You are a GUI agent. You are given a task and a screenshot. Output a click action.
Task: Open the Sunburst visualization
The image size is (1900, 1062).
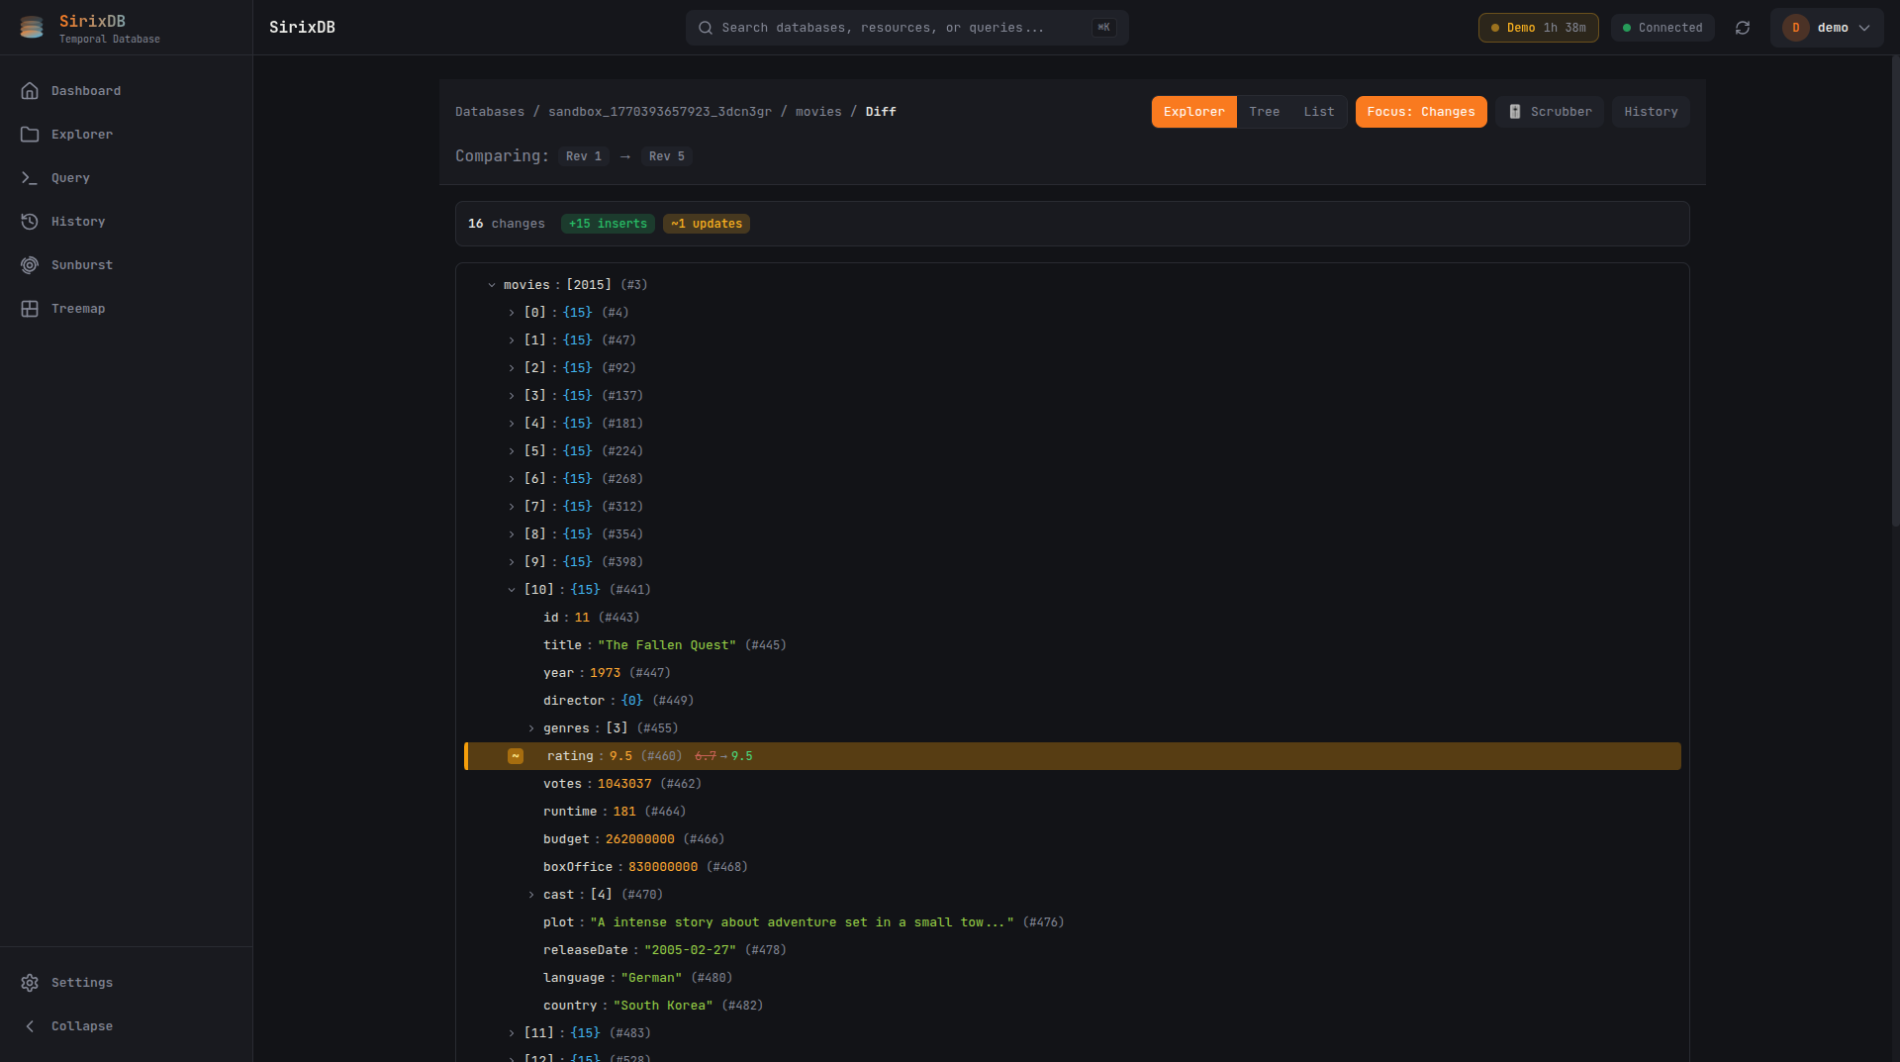point(81,264)
